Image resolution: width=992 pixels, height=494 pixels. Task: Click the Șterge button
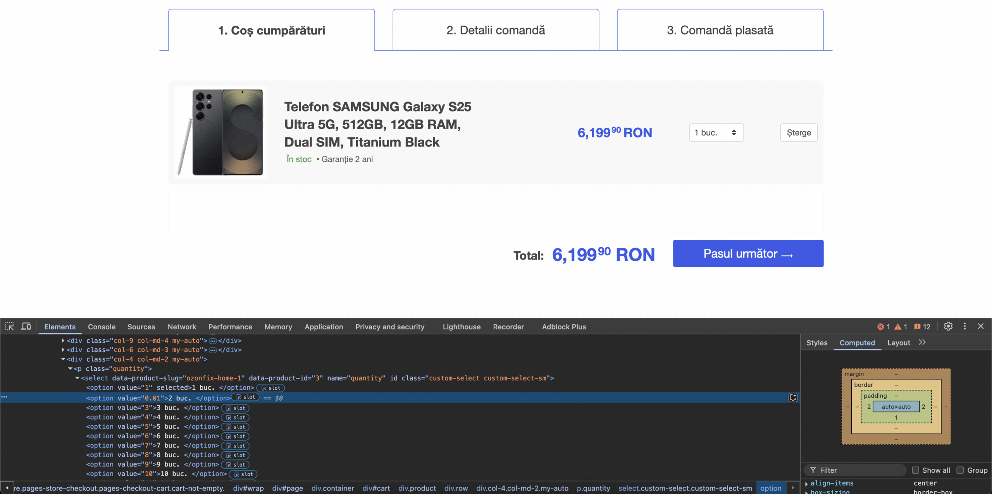(799, 133)
